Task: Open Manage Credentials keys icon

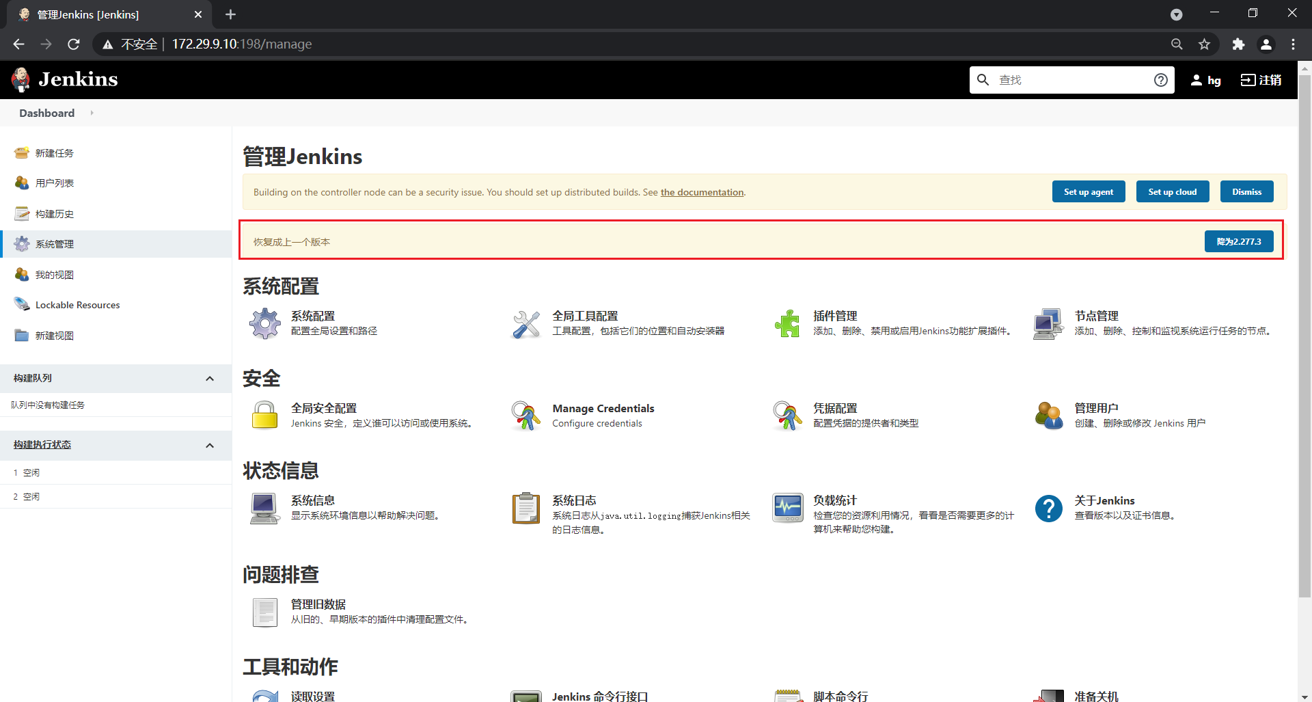Action: pos(526,415)
